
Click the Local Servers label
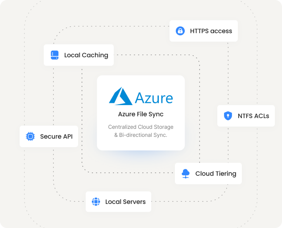point(125,202)
